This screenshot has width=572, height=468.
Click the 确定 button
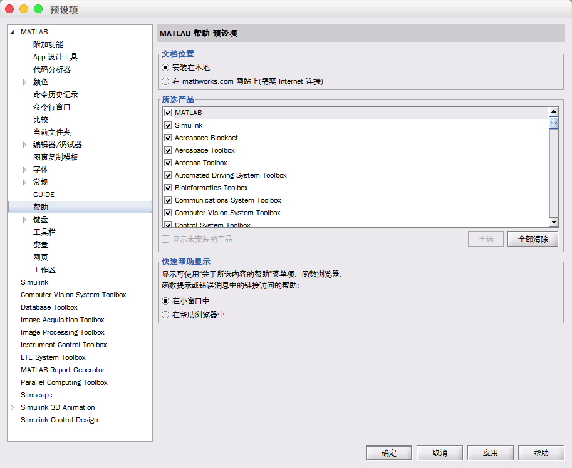[x=389, y=453]
